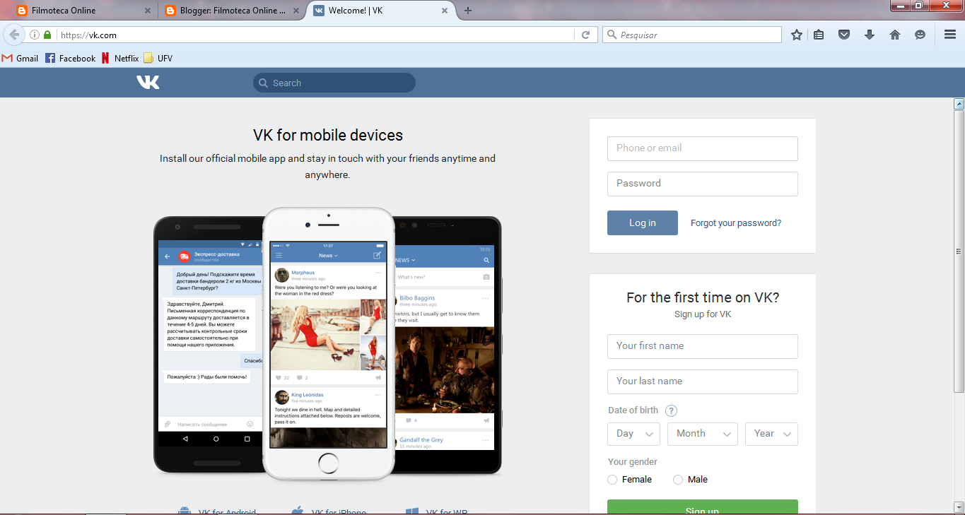This screenshot has height=515, width=965.
Task: Expand the Year dropdown
Action: (x=771, y=434)
